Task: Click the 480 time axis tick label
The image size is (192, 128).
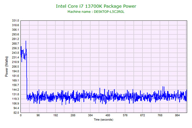Action: (108, 115)
